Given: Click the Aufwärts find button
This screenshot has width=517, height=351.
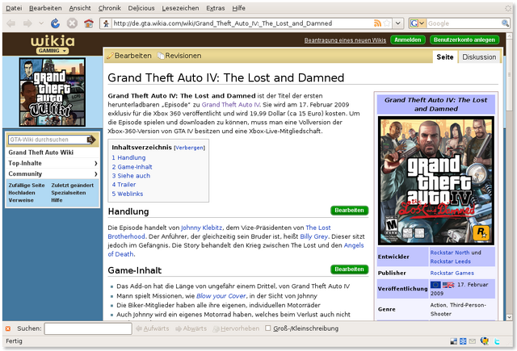Looking at the screenshot, I should point(153,328).
